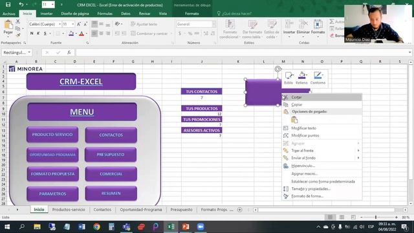414x233 pixels.
Task: Click Combinar y centrar button
Action: (x=149, y=34)
